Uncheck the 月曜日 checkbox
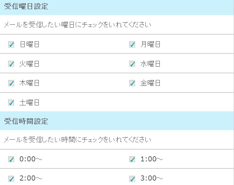 point(132,45)
